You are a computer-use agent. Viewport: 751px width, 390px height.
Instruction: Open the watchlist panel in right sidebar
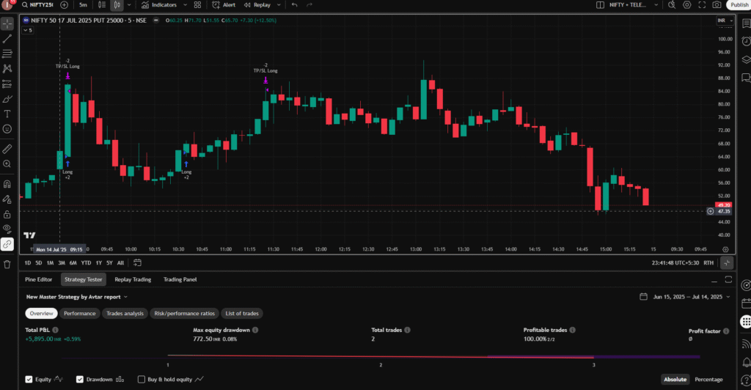(x=746, y=23)
